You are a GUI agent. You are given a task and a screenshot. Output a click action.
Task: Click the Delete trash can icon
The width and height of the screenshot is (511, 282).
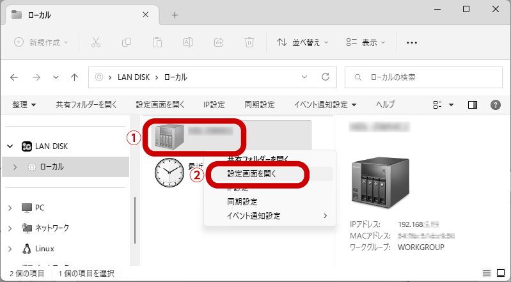(x=249, y=42)
